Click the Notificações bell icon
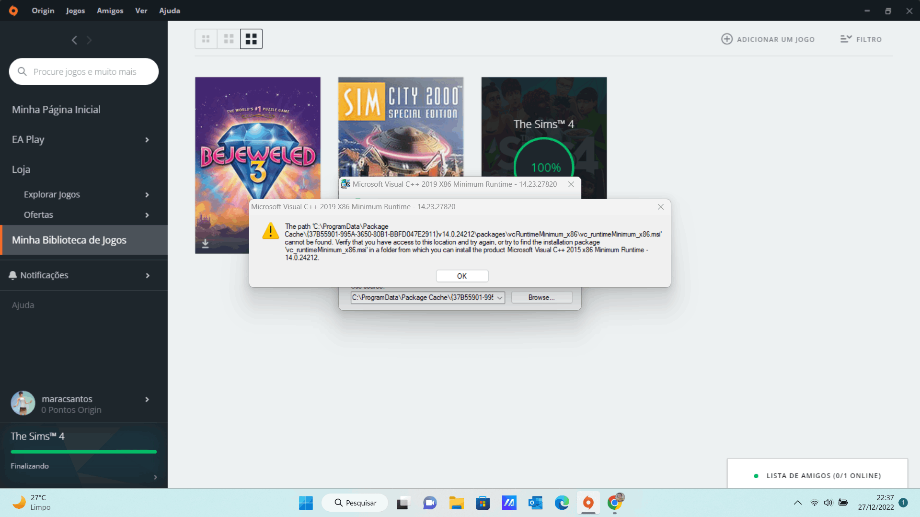Screen dimensions: 920x517 (13, 275)
